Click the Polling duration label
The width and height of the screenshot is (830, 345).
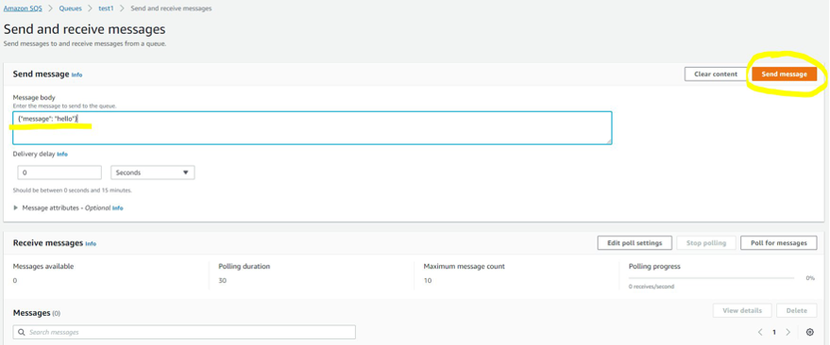(x=244, y=266)
